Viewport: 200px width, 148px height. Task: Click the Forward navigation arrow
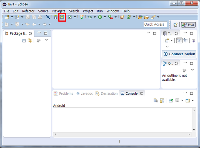(44, 24)
